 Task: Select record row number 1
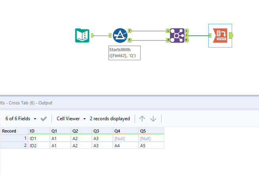click(14, 138)
